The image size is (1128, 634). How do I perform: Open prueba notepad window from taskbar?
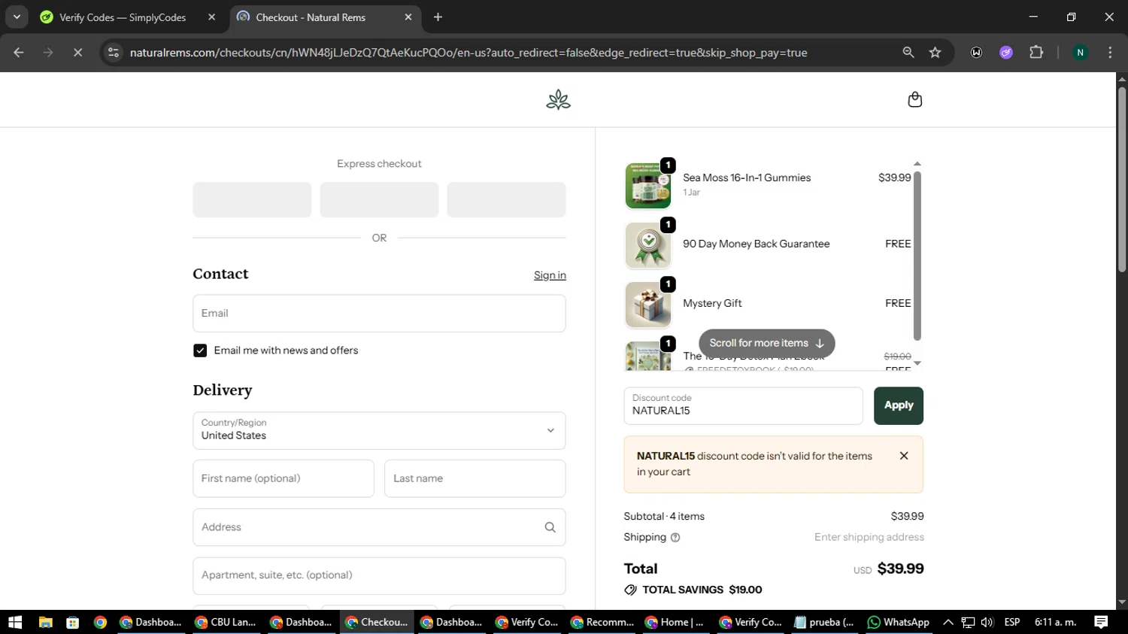click(x=825, y=622)
